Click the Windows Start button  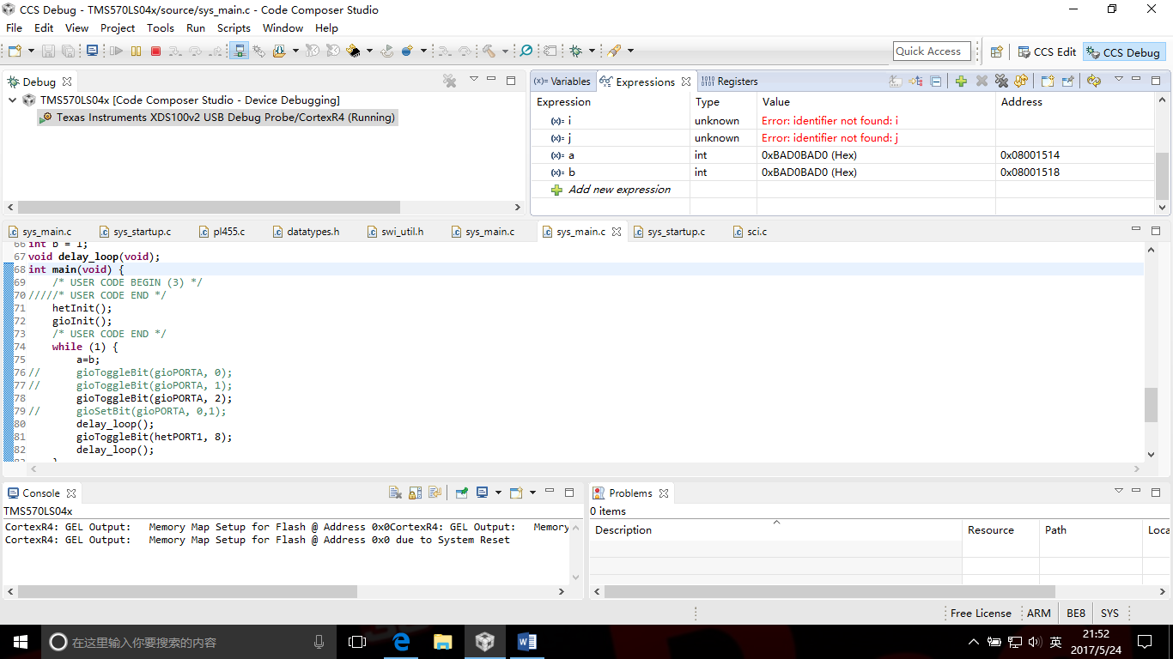21,642
